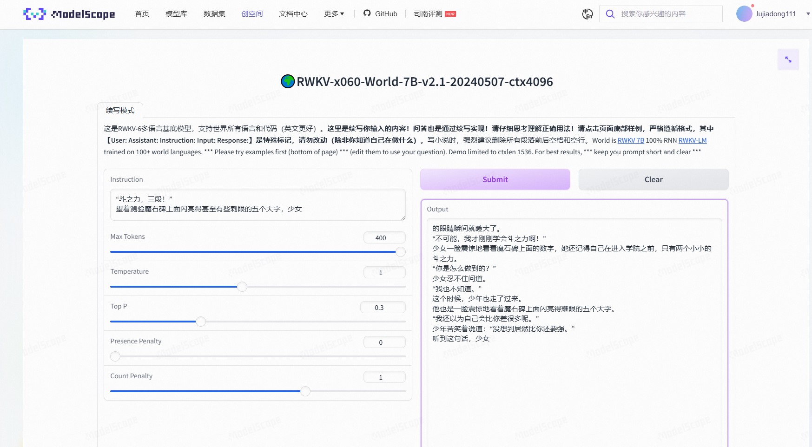Click the model title RWKV-x060-World-7B text

(x=425, y=82)
